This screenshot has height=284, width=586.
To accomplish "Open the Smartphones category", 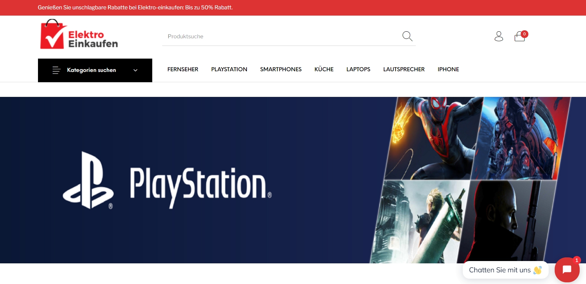I will pyautogui.click(x=281, y=69).
